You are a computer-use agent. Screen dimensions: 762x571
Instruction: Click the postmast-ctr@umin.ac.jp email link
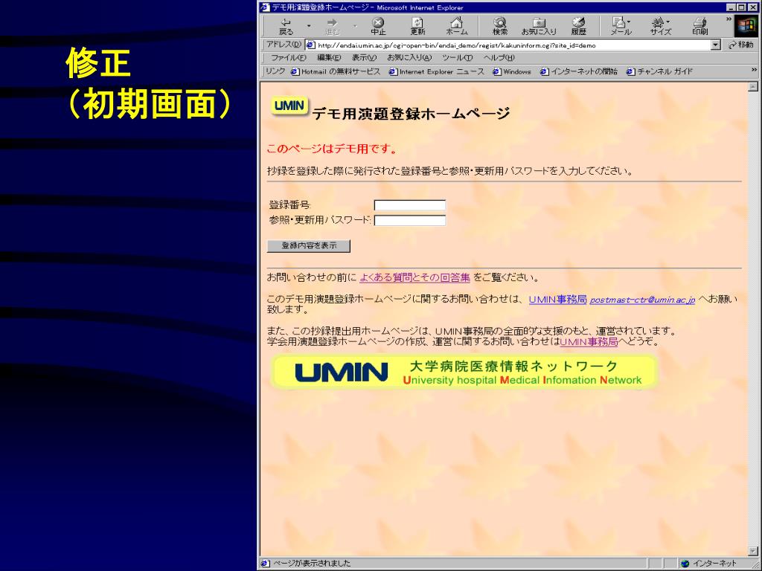pos(642,300)
